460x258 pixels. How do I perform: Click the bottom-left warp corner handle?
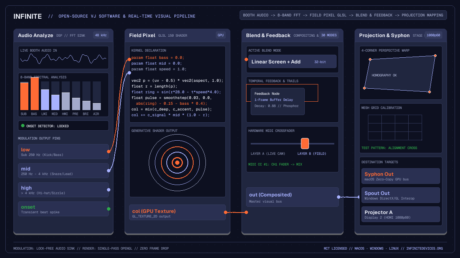364,88
